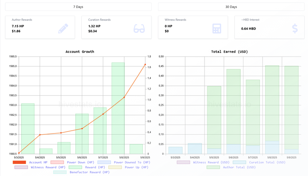Click the 0.64 HBD interest value
This screenshot has width=308, height=176.
(x=249, y=29)
